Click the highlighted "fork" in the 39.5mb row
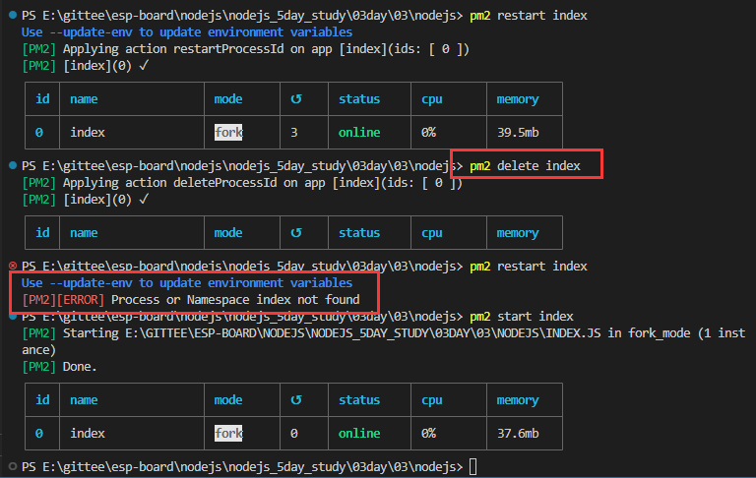Viewport: 756px width, 478px height. pos(228,132)
